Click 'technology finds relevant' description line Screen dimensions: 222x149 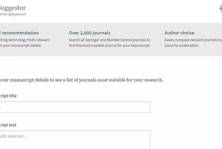[25, 40]
